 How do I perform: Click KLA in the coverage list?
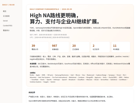(x=124, y=75)
